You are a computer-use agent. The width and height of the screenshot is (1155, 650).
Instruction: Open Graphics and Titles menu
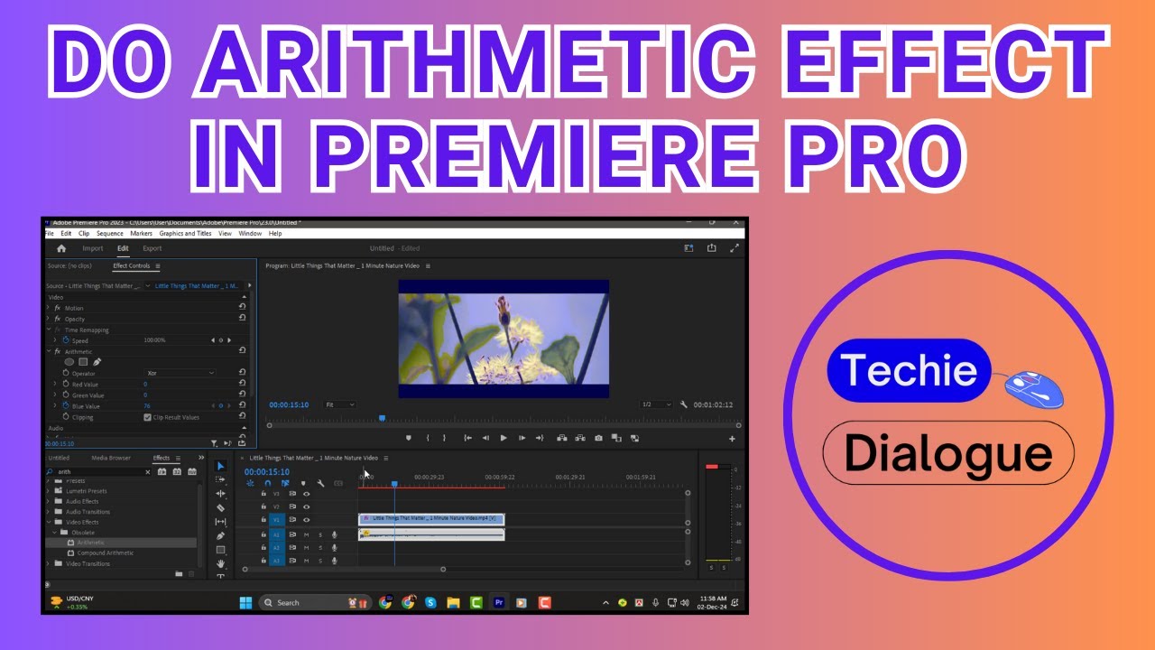(185, 233)
